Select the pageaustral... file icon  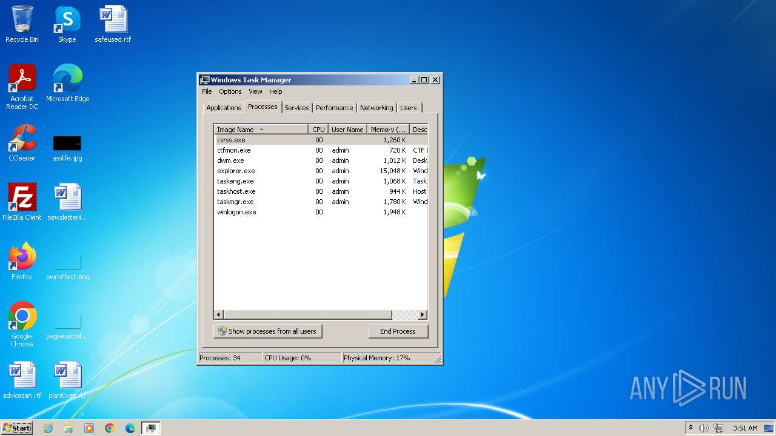pos(67,326)
